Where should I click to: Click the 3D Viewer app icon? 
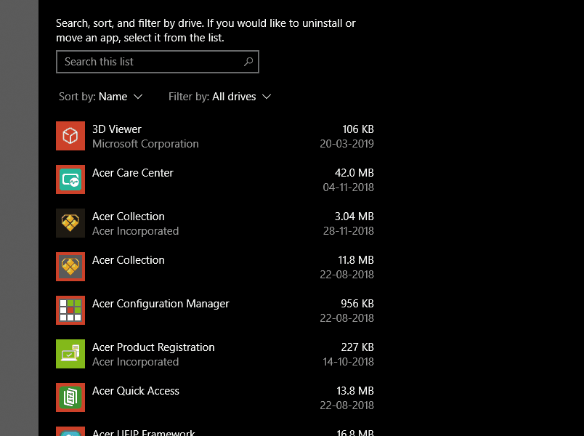pyautogui.click(x=70, y=136)
